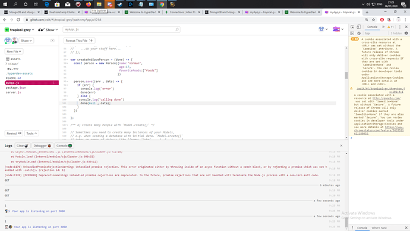Reload the Glitch page

coord(18,20)
